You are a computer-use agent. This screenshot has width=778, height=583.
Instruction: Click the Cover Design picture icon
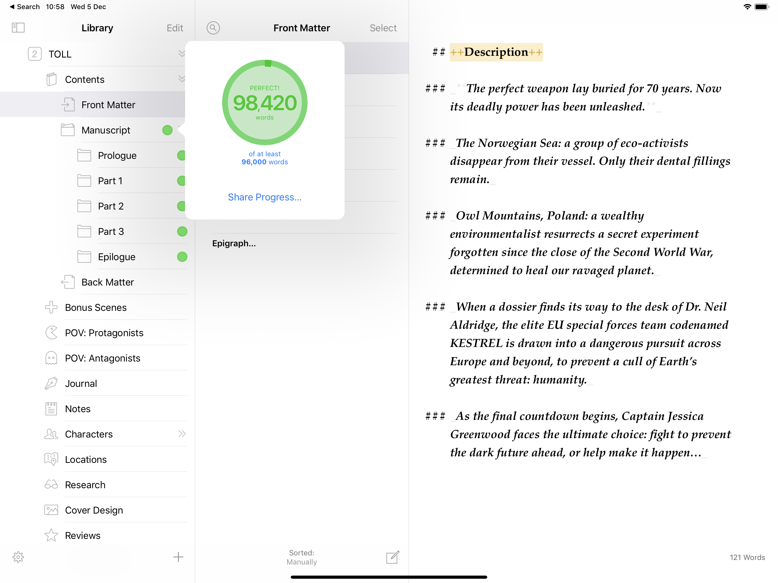pos(51,510)
